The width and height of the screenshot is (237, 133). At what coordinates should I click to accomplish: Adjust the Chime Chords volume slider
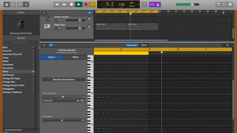pos(76,20)
